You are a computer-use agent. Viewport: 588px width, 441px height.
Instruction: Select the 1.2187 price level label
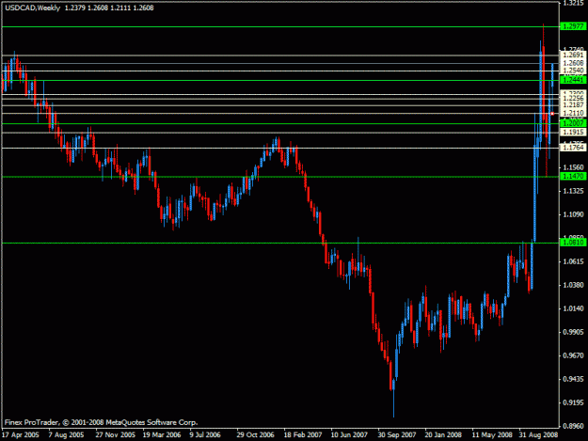click(x=573, y=105)
